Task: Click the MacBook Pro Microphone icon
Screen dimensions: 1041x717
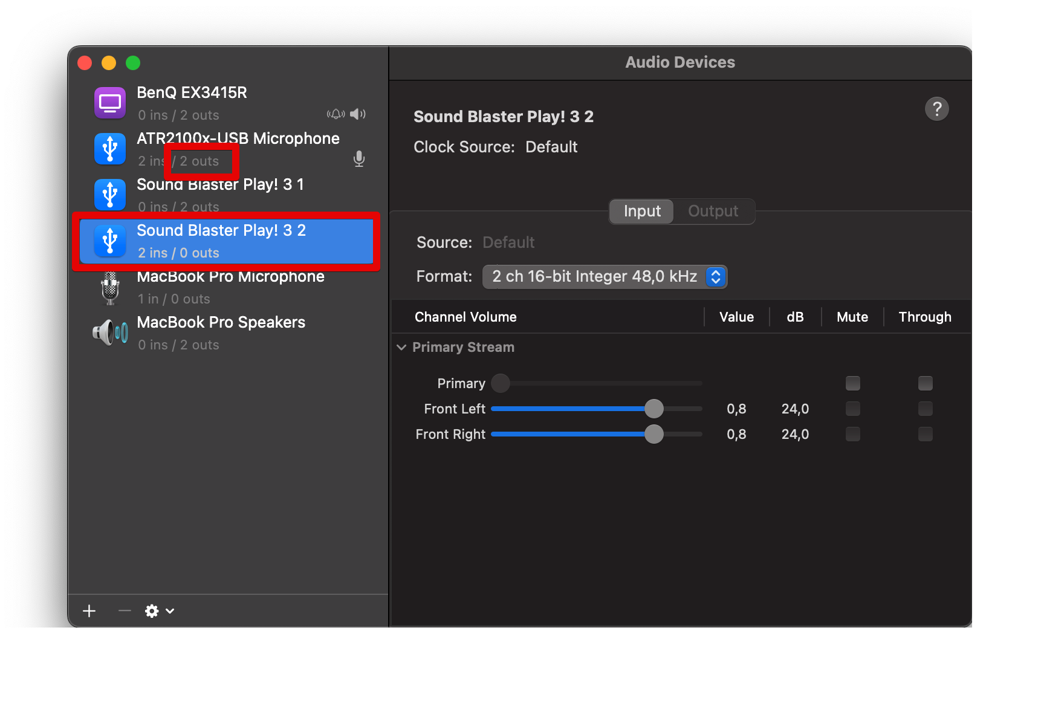Action: pos(110,288)
